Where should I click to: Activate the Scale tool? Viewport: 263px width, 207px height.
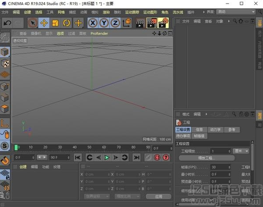pyautogui.click(x=55, y=23)
